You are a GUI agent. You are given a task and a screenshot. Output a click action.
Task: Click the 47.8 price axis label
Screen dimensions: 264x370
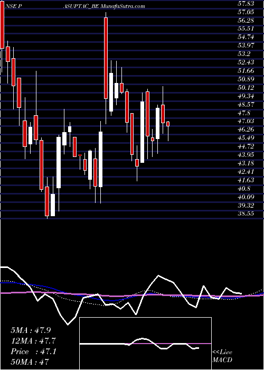[244, 113]
